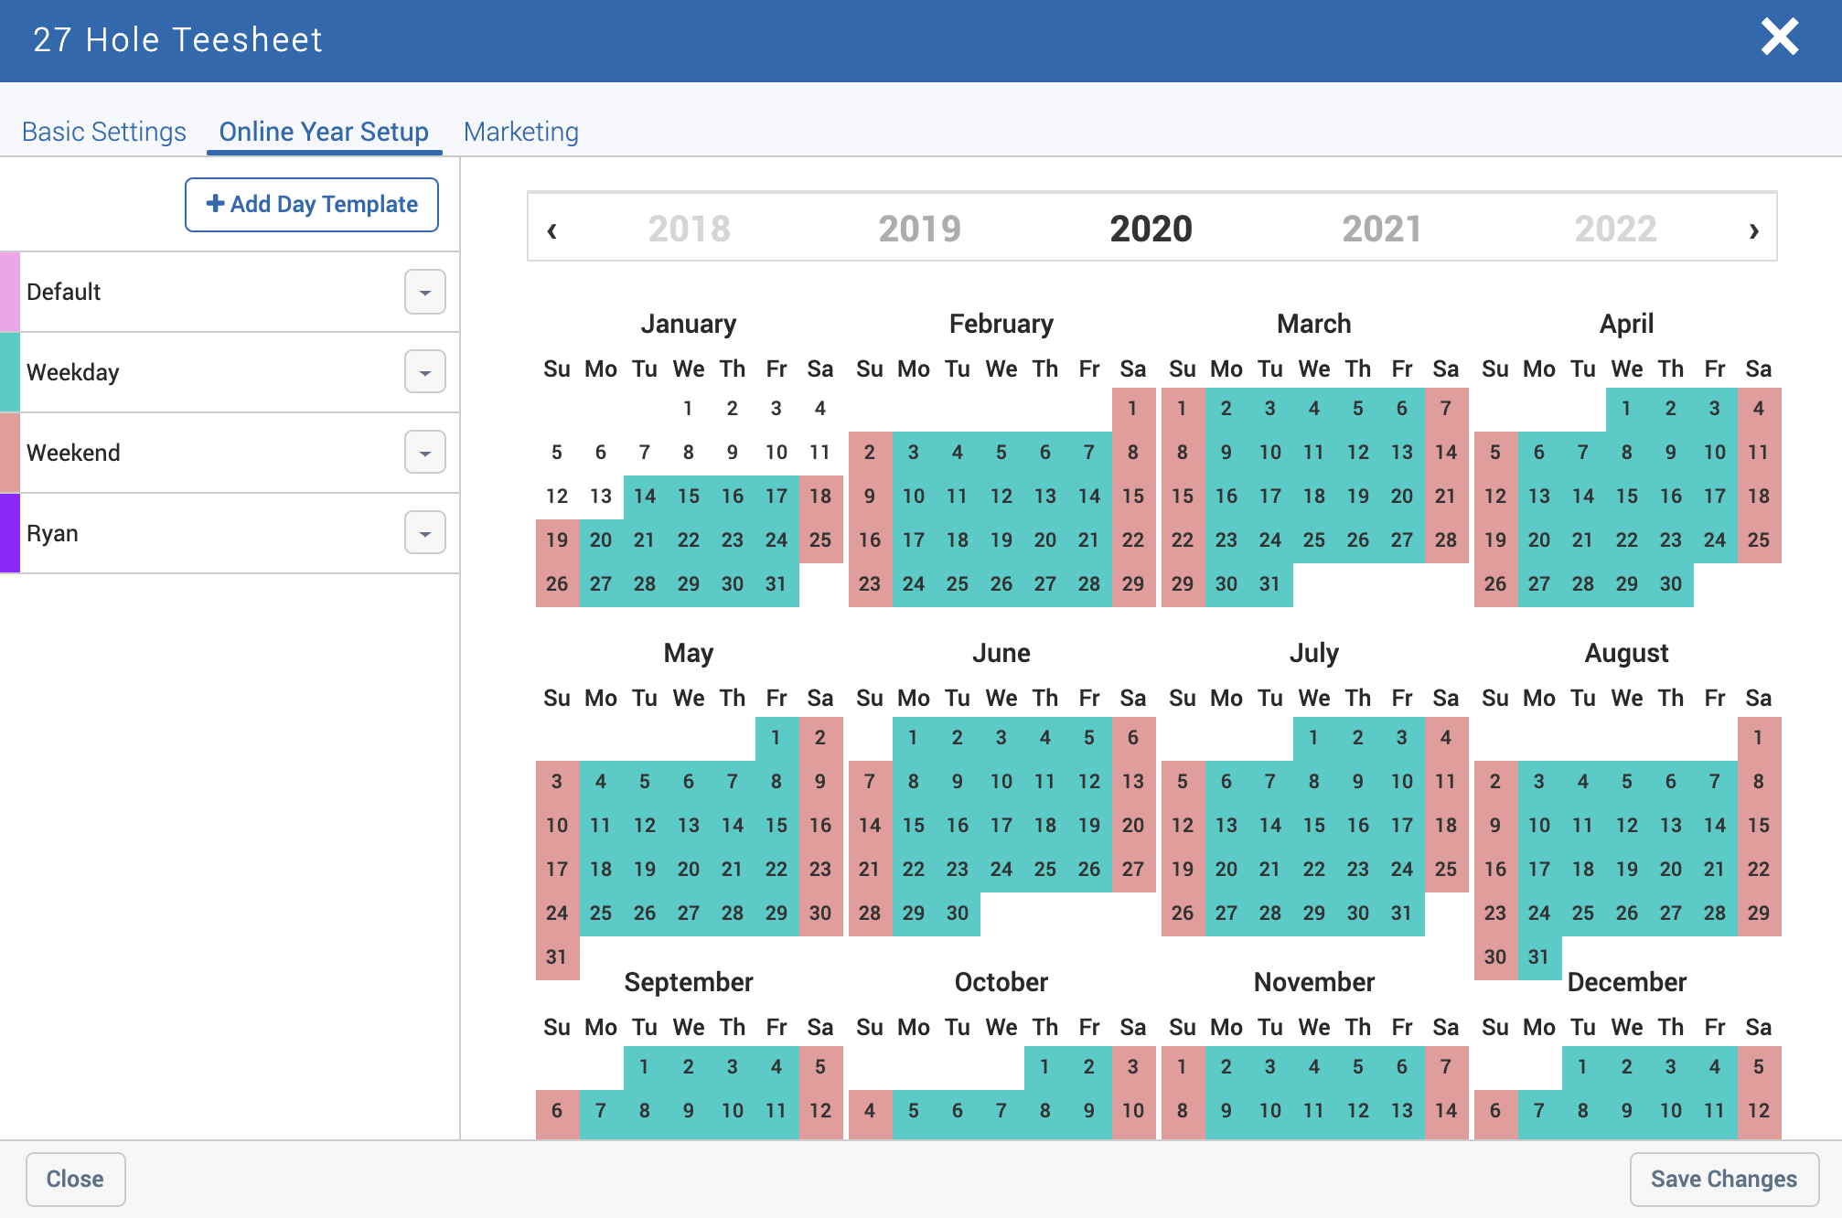The height and width of the screenshot is (1218, 1842).
Task: Select year 2021 in the year selector
Action: 1381,229
